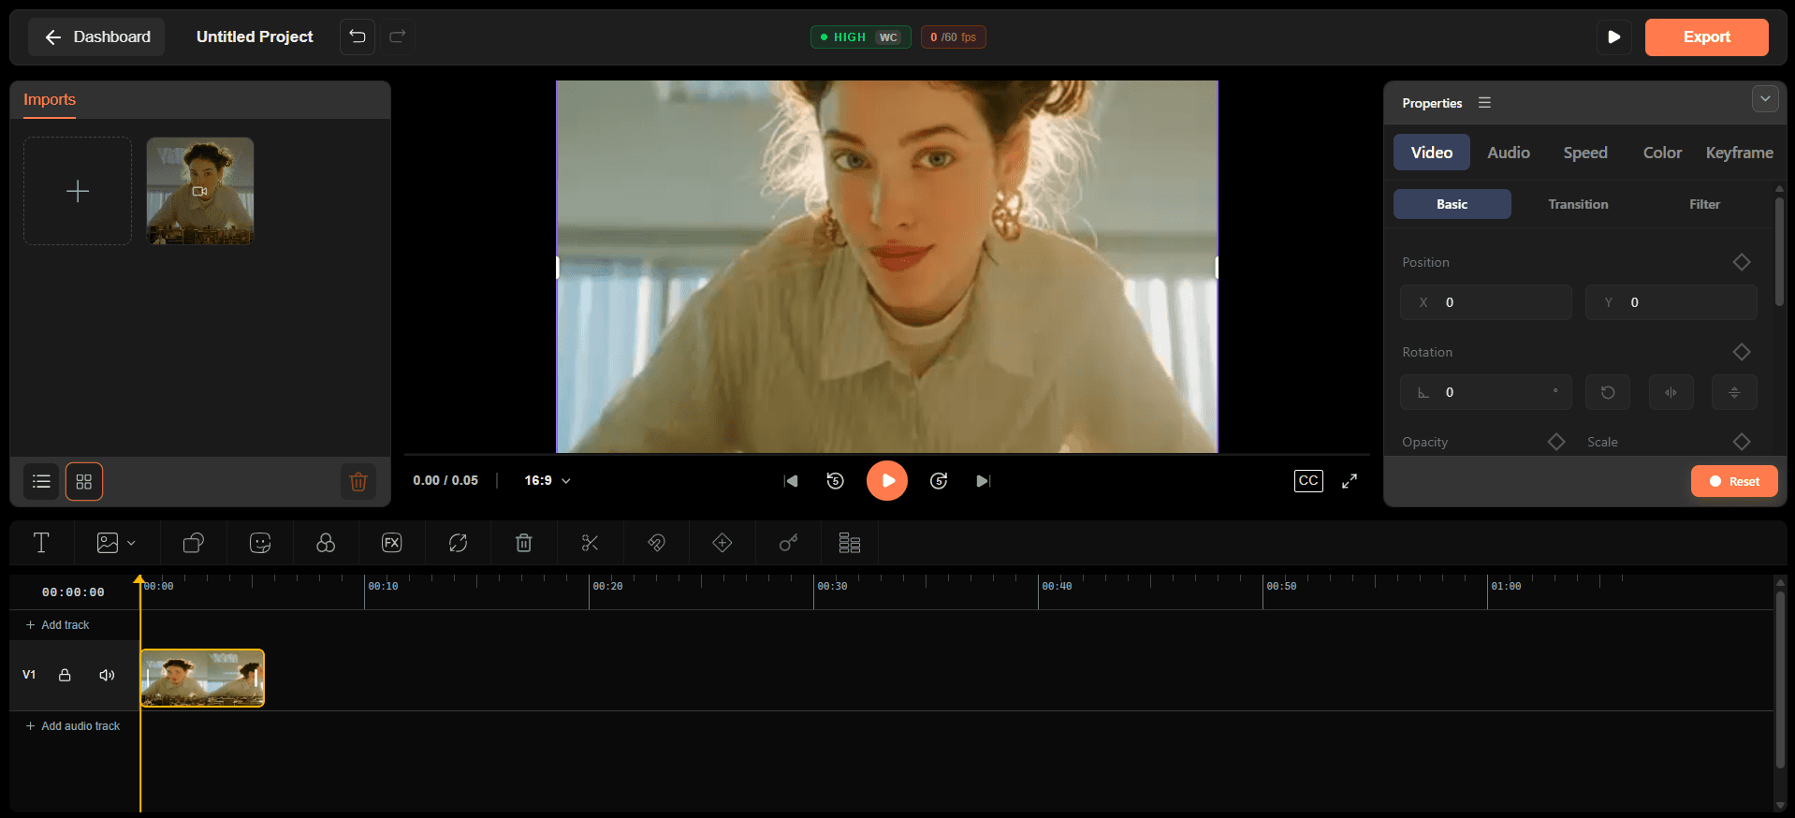Add a new video track
The height and width of the screenshot is (818, 1795).
(57, 625)
